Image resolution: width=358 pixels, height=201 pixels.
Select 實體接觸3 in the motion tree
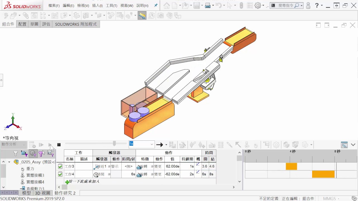(35, 175)
